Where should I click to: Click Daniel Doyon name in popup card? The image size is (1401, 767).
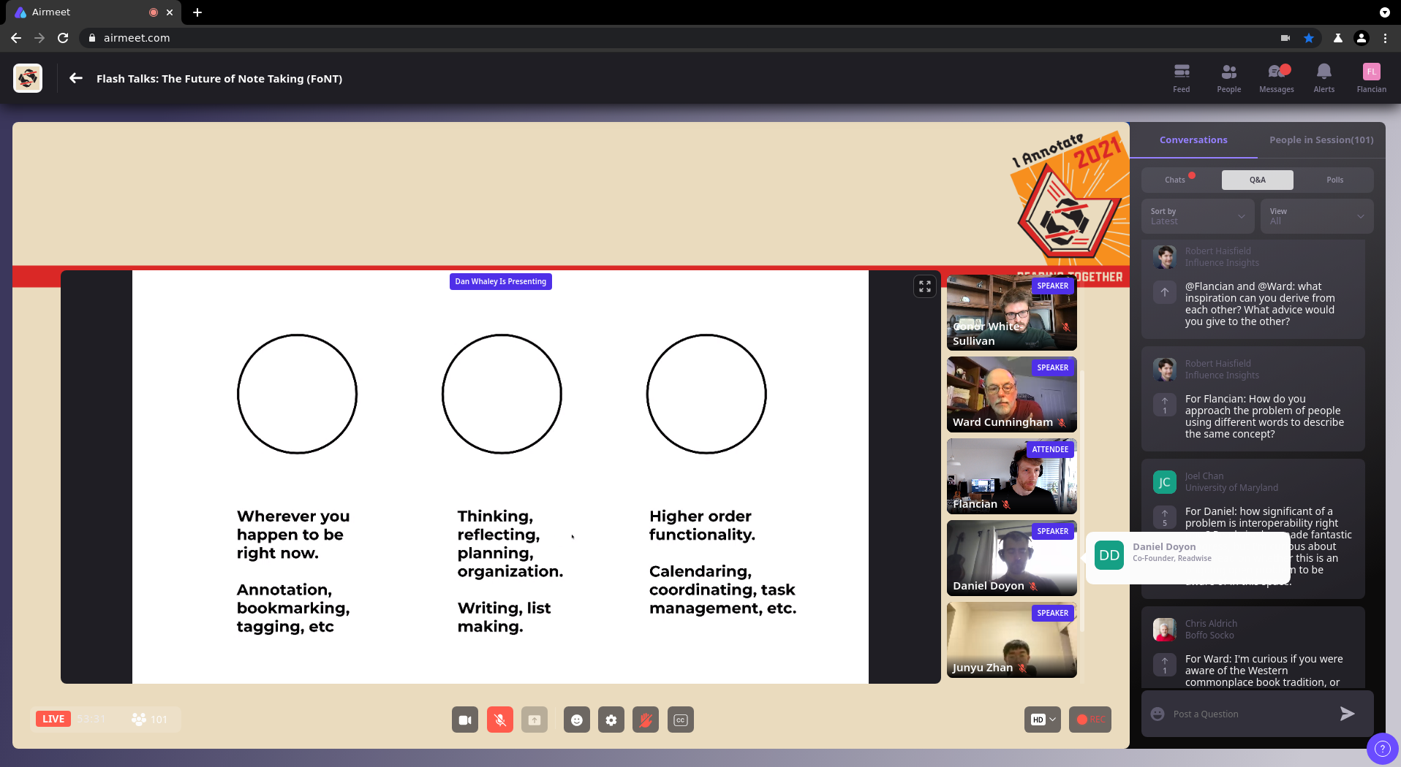tap(1164, 546)
